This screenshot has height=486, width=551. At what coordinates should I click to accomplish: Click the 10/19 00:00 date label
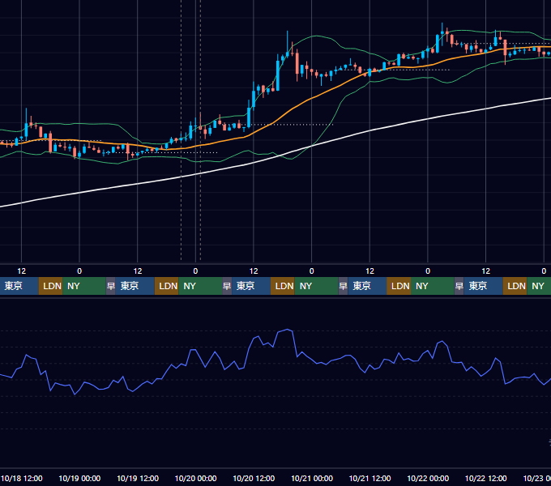pyautogui.click(x=79, y=478)
